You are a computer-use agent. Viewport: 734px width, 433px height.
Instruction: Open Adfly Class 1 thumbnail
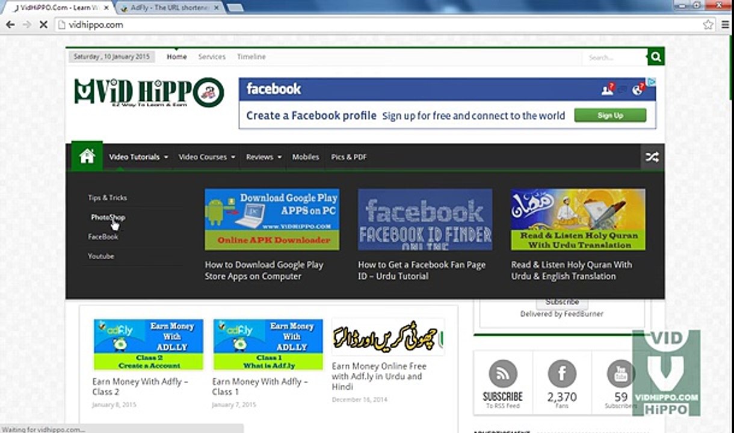pos(268,345)
